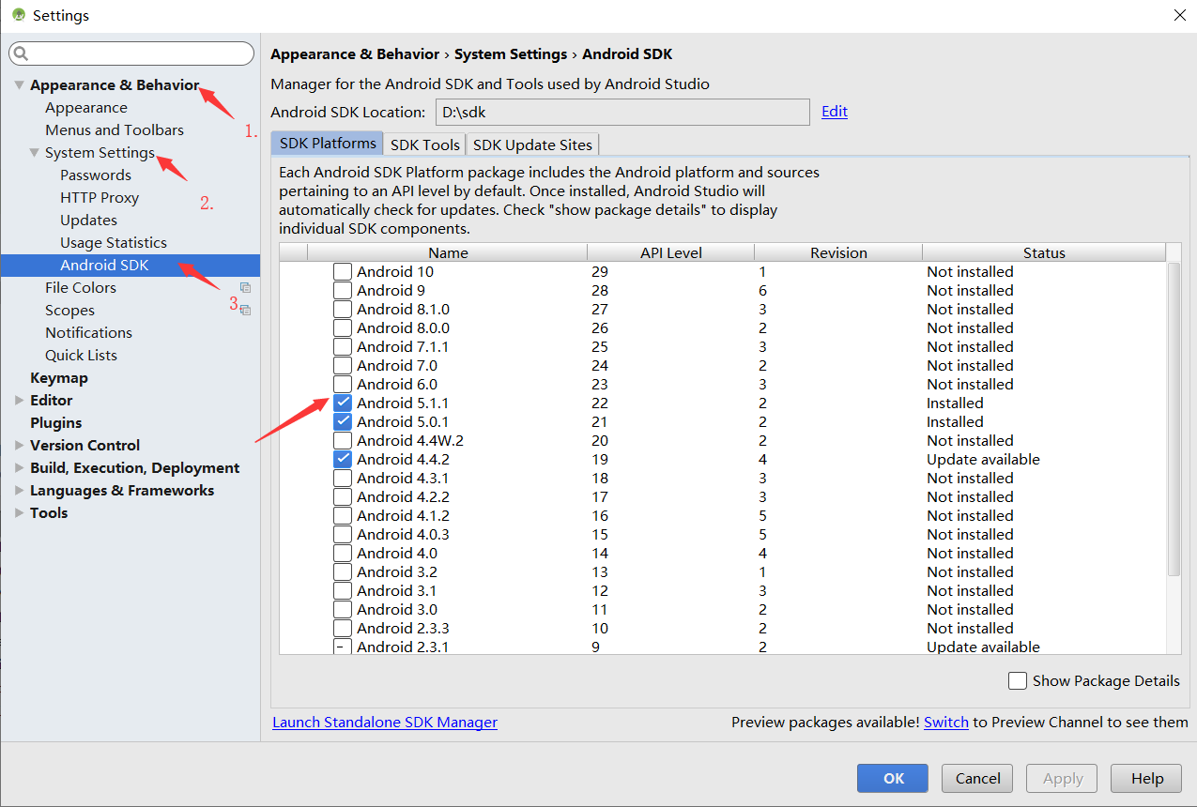Open Updates settings page
Image resolution: width=1197 pixels, height=807 pixels.
89,221
